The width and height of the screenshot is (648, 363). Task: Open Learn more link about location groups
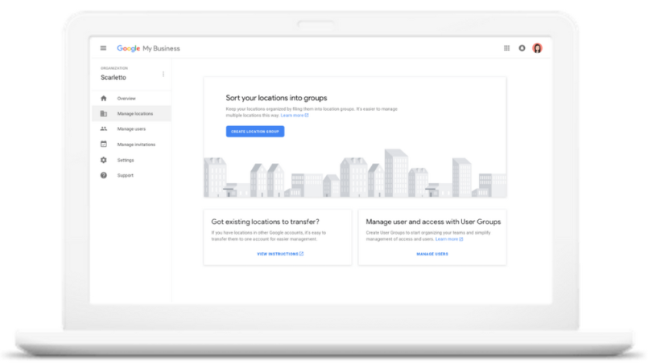pyautogui.click(x=294, y=115)
